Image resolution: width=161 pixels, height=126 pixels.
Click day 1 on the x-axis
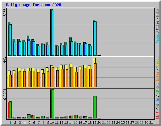click(x=10, y=123)
